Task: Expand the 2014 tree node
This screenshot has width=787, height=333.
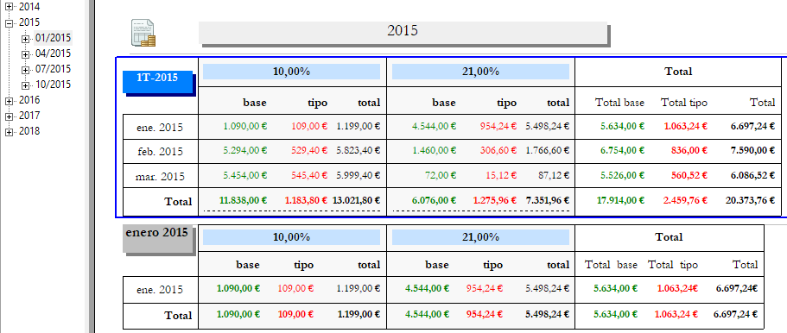Action: pos(9,7)
